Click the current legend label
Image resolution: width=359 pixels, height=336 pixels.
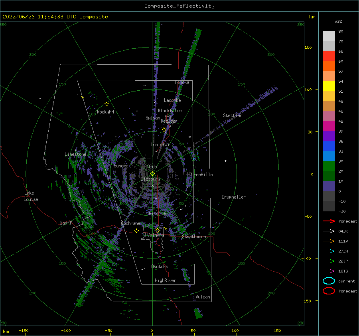347,281
